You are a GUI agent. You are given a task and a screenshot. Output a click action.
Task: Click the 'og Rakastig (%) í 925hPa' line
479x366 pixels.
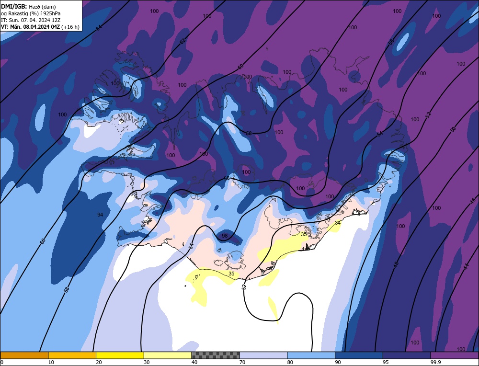point(31,13)
